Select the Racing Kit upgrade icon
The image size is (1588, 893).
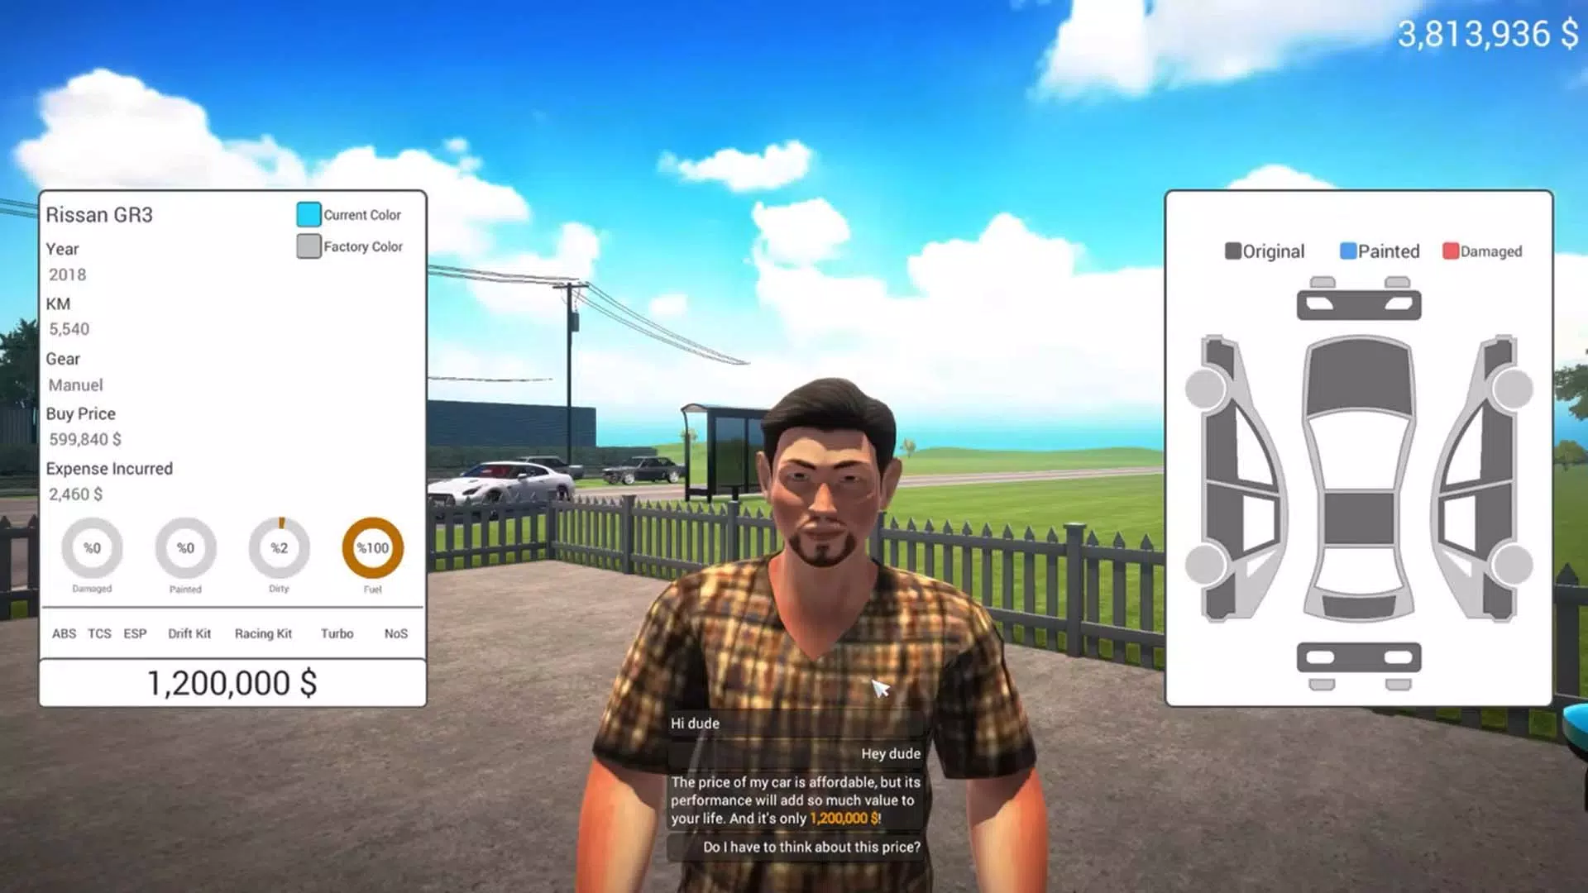click(x=263, y=633)
